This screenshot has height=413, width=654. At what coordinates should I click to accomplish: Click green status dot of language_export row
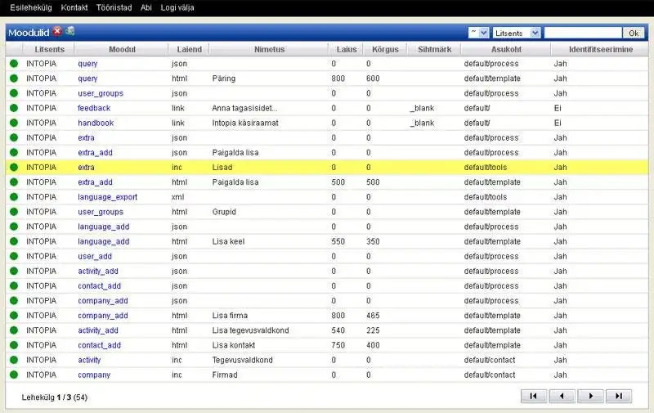pos(14,197)
